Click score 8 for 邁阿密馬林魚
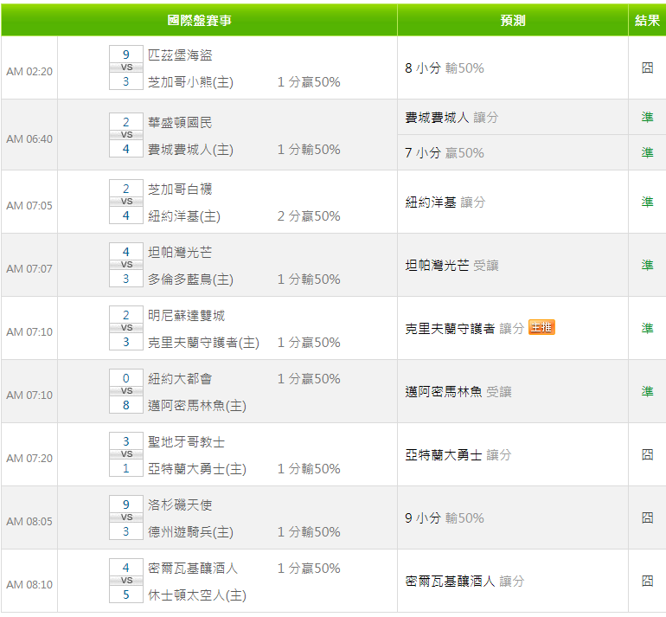The height and width of the screenshot is (617, 666). (x=126, y=405)
